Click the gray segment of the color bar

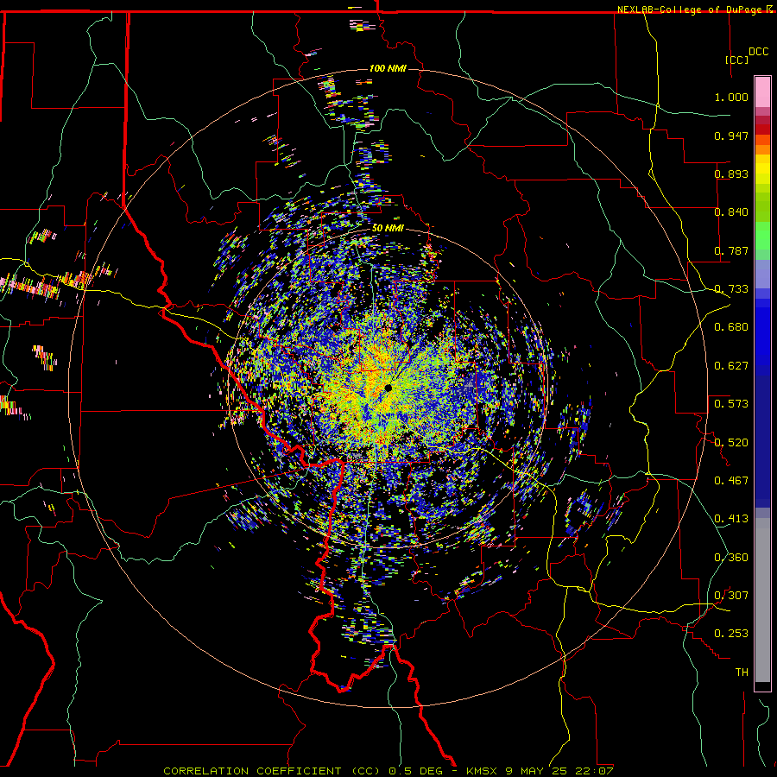tap(762, 600)
